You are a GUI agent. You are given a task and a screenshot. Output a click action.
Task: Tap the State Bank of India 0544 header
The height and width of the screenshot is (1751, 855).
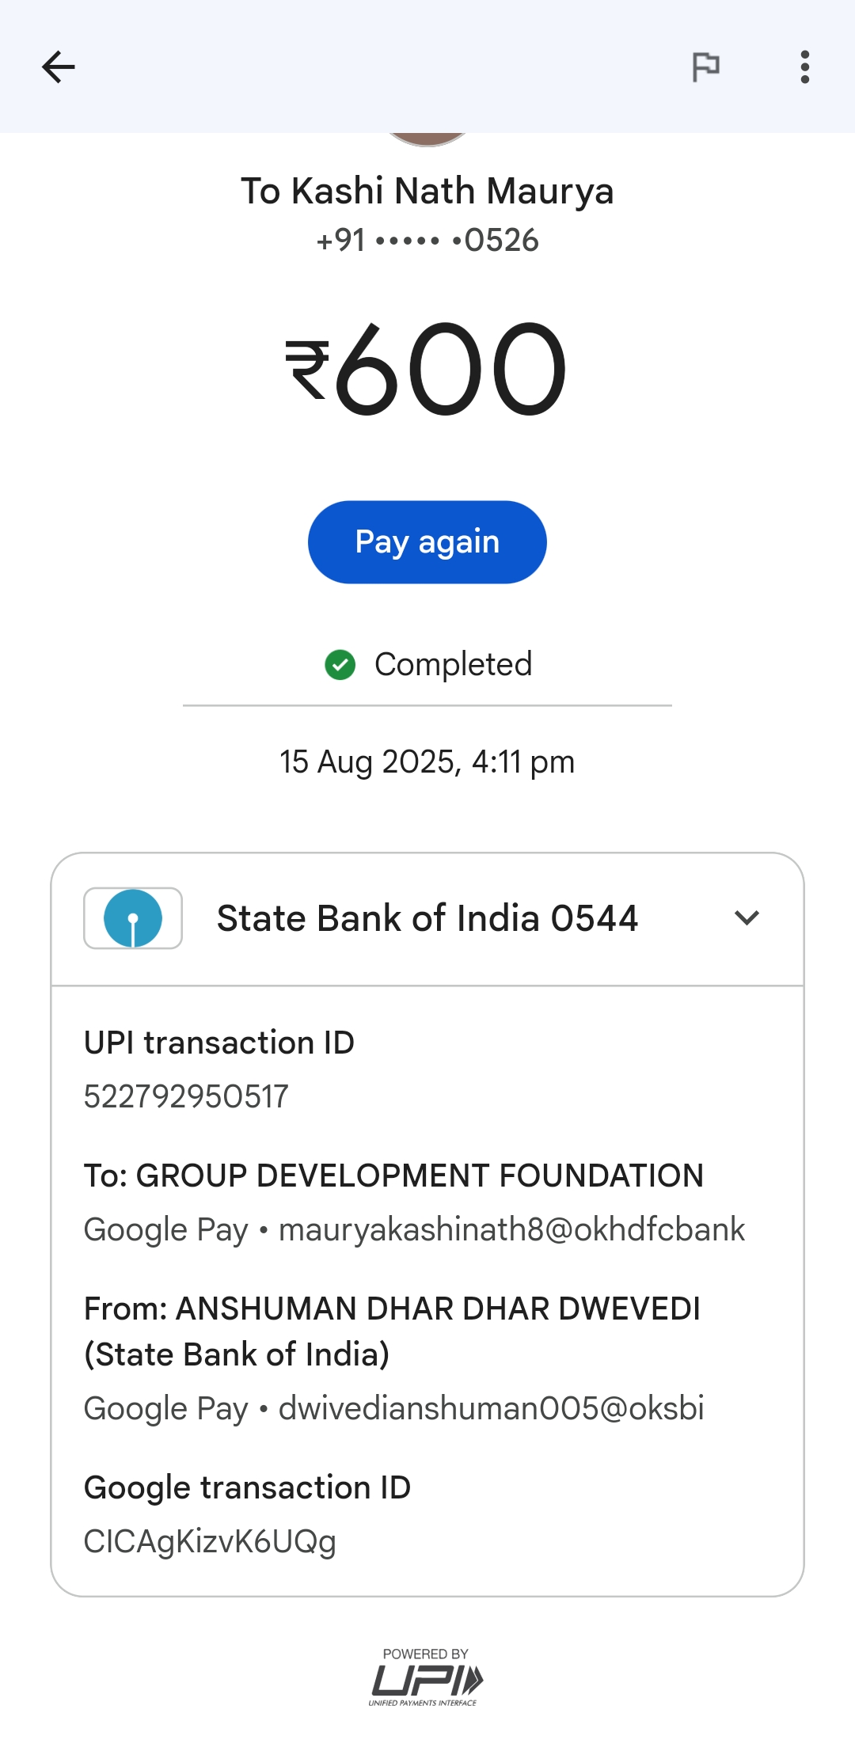click(x=427, y=918)
